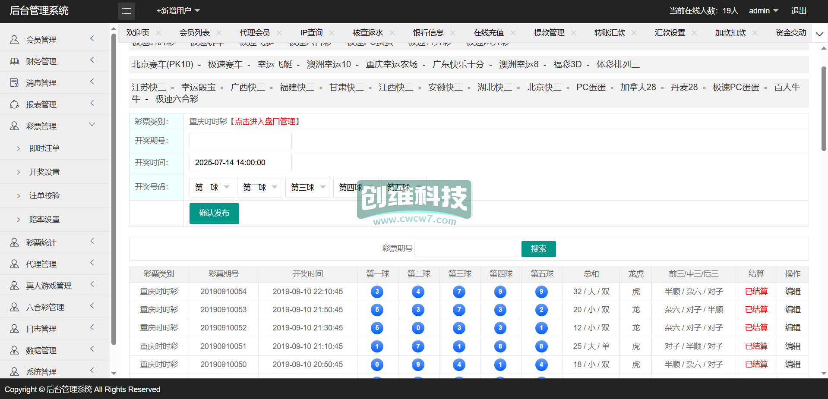The height and width of the screenshot is (399, 828).
Task: Expand the 会员管理 sidebar menu
Action: pyautogui.click(x=92, y=39)
